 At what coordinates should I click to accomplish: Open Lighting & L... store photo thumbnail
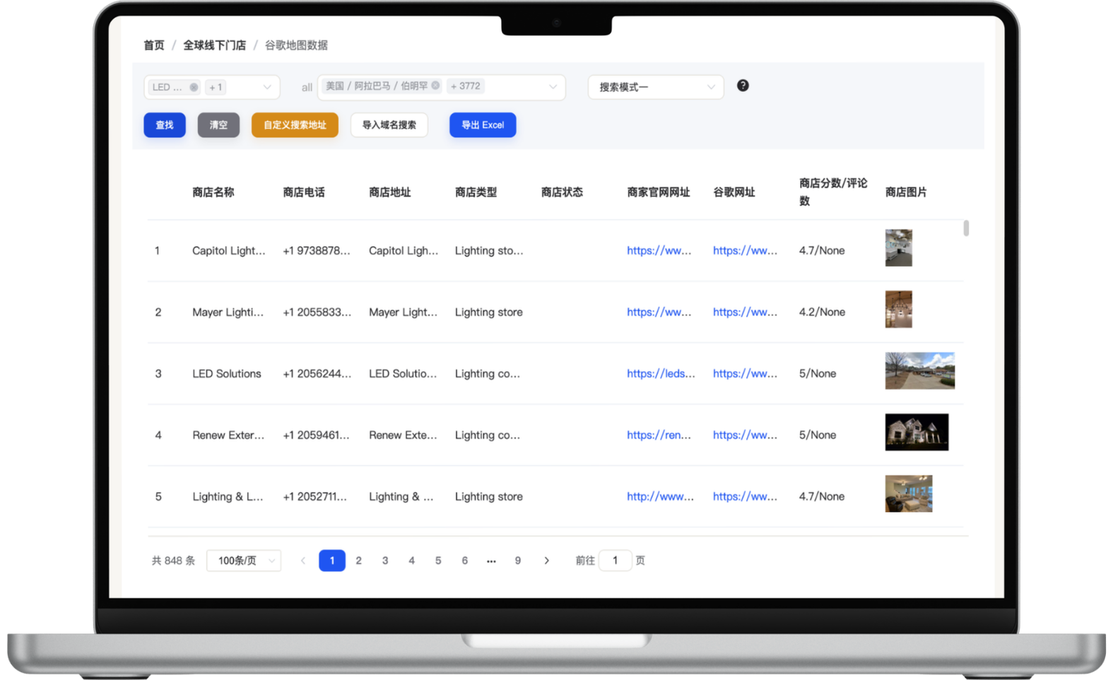click(x=909, y=493)
